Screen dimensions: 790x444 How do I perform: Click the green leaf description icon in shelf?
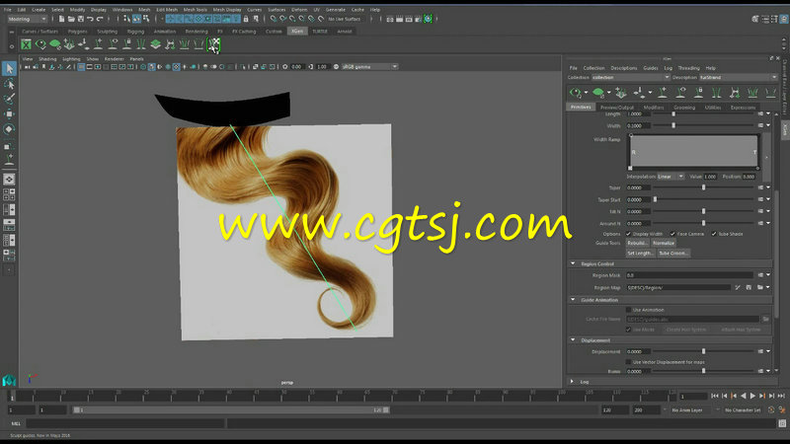click(x=55, y=44)
